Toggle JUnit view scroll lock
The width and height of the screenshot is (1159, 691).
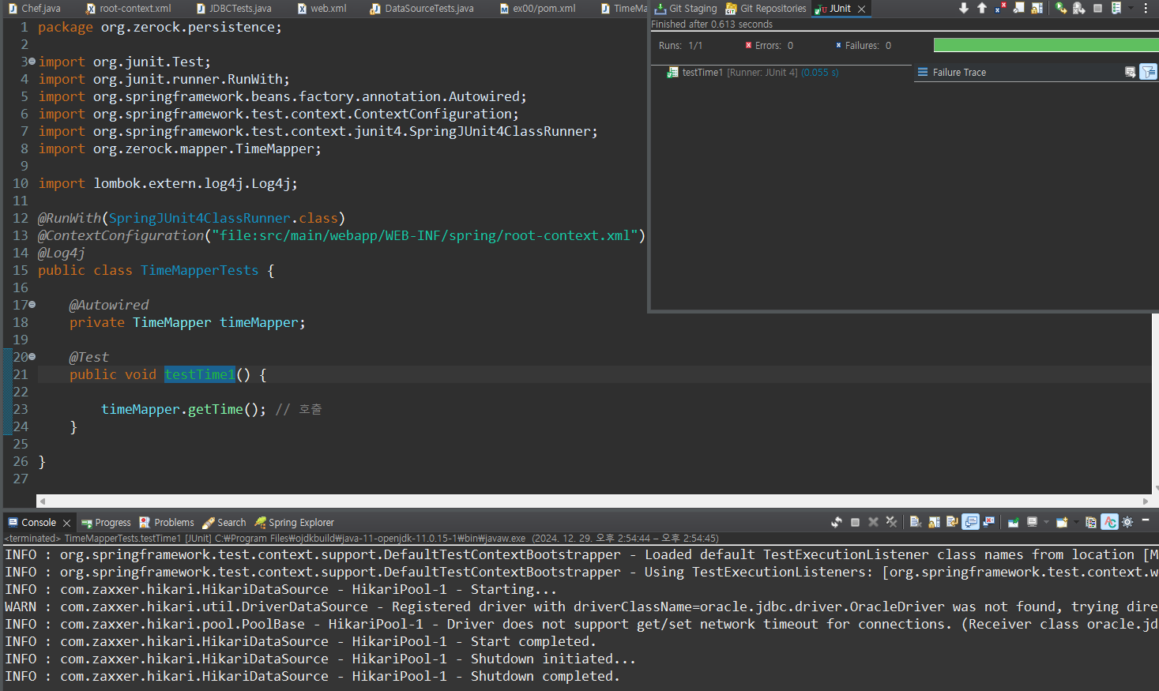(1037, 8)
